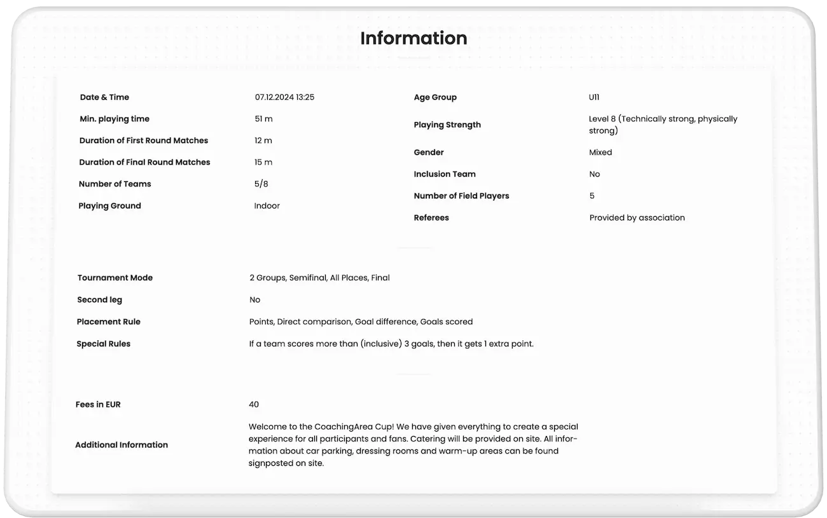Screen dimensions: 827x518
Task: Select the Date & Time label
Action: pos(104,97)
